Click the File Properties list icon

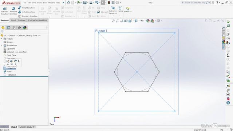coord(113,3)
